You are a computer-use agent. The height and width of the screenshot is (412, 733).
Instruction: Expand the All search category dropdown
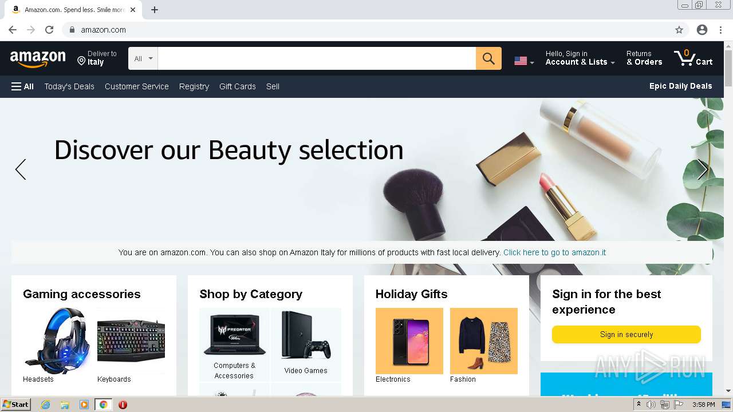click(x=143, y=58)
